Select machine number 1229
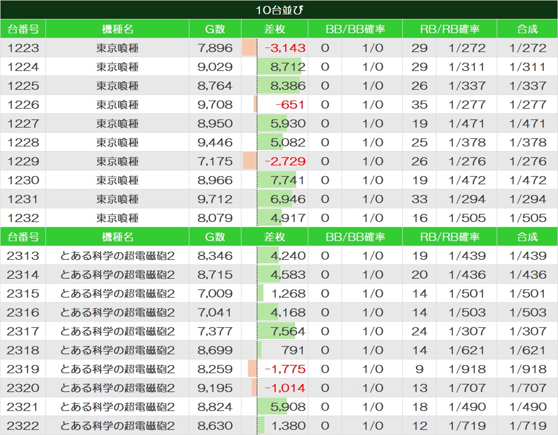Viewport: 558px width, 435px height. pyautogui.click(x=23, y=161)
